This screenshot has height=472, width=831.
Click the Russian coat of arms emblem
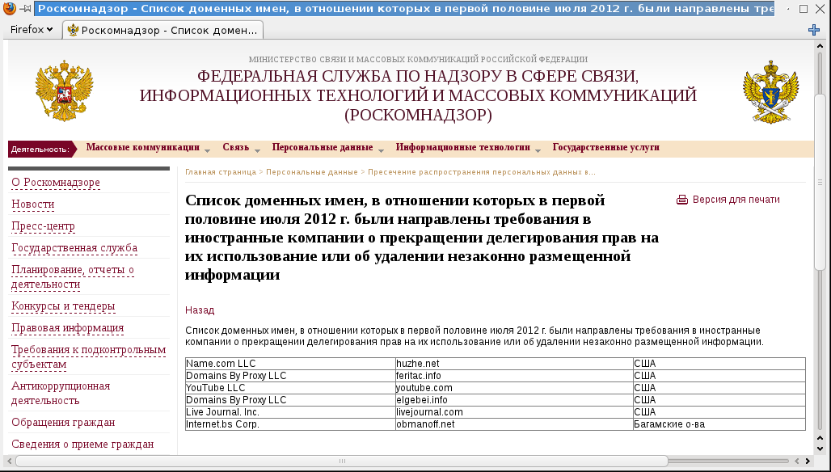pos(64,91)
